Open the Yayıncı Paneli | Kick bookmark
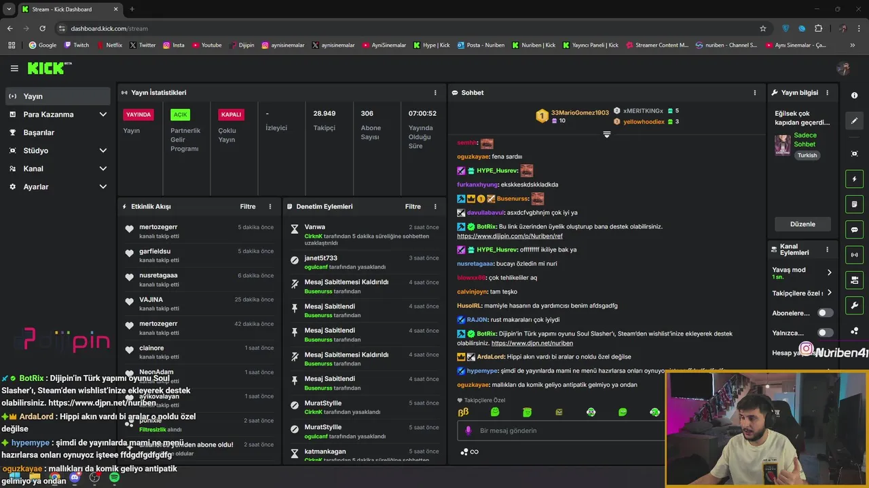 pos(589,45)
